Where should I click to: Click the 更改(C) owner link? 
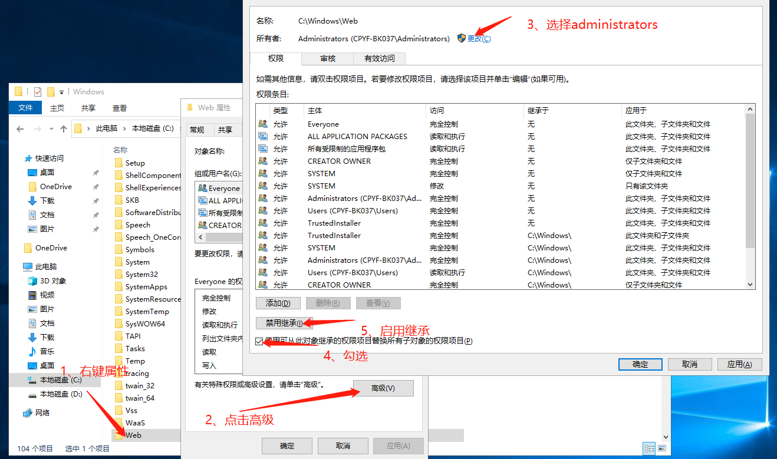coord(479,38)
